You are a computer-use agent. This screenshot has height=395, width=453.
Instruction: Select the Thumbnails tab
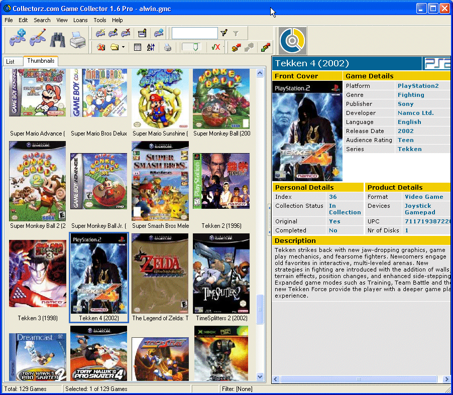point(41,61)
